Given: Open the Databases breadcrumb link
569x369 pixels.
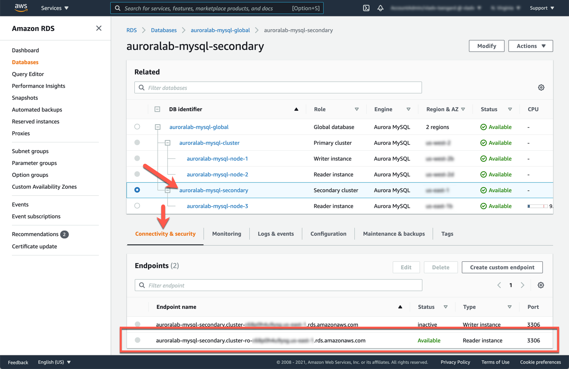Looking at the screenshot, I should [164, 30].
